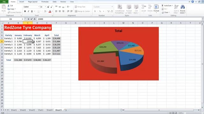
Task: Open Format as Table gallery
Action: (x=129, y=9)
